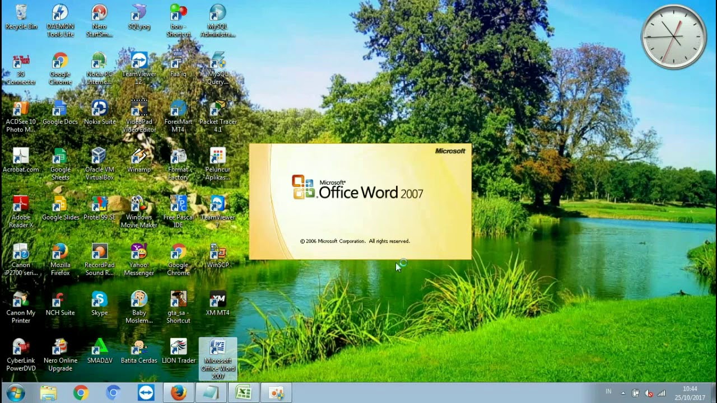Click the Adobe Reader X icon
This screenshot has width=717, height=403.
[21, 212]
